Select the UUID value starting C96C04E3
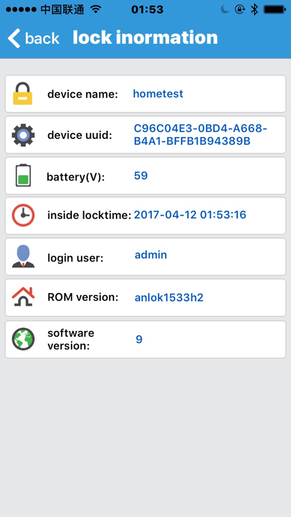 pos(200,135)
